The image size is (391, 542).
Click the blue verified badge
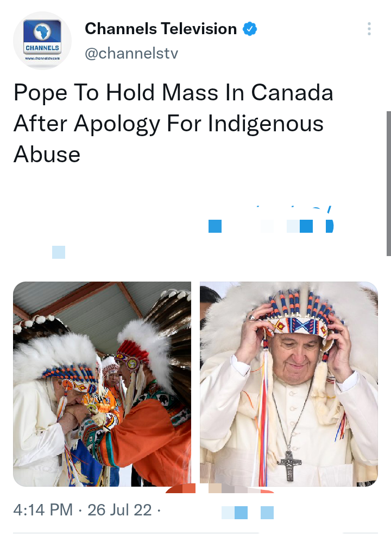250,29
